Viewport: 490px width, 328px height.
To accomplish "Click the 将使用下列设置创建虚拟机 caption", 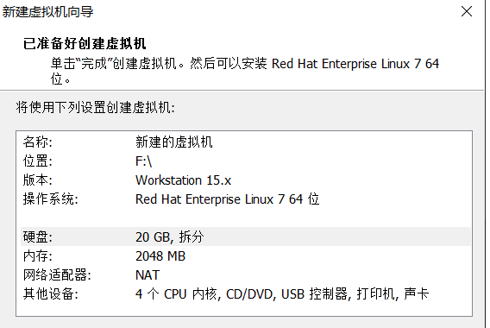I will click(x=95, y=107).
